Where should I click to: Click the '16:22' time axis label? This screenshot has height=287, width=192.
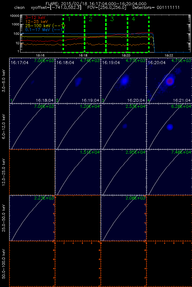tap(168, 55)
